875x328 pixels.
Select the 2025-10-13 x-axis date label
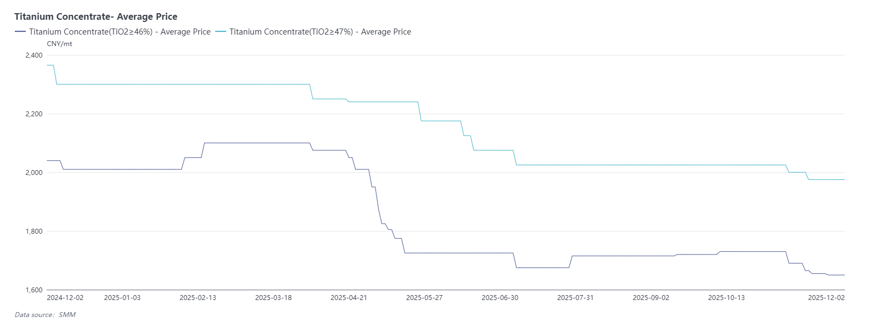tap(727, 298)
